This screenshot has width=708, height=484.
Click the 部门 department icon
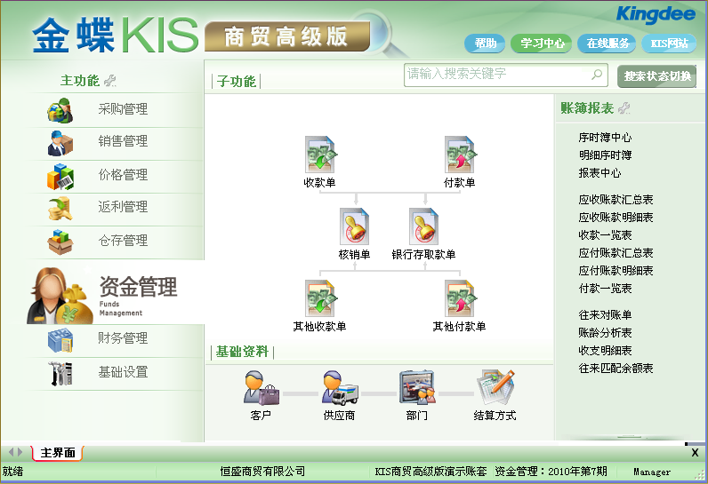point(416,389)
